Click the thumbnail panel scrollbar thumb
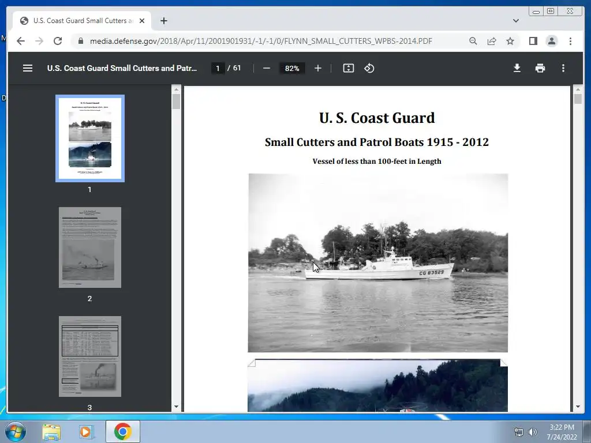The image size is (591, 443). tap(176, 102)
